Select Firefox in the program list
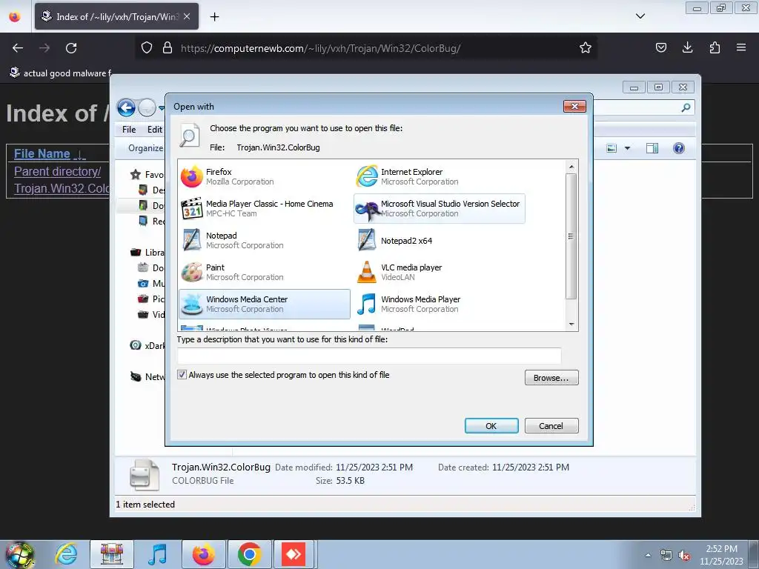The width and height of the screenshot is (759, 569). coord(265,176)
